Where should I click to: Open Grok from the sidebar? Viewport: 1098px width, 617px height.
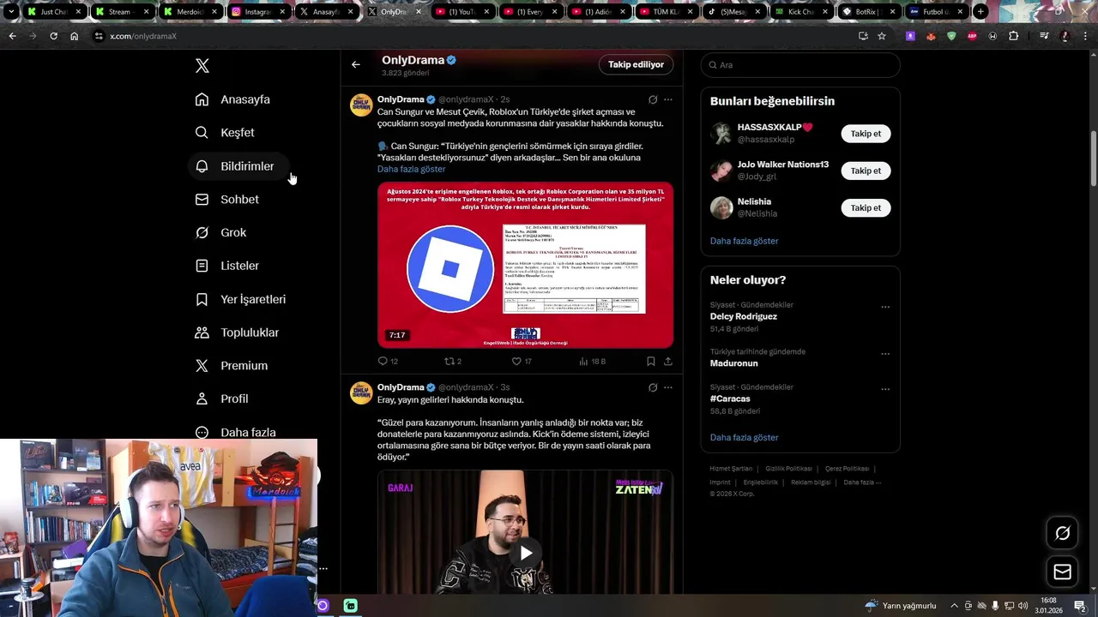pyautogui.click(x=221, y=233)
